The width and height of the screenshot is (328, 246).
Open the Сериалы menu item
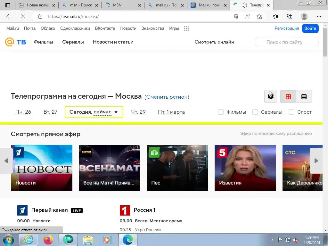click(73, 42)
